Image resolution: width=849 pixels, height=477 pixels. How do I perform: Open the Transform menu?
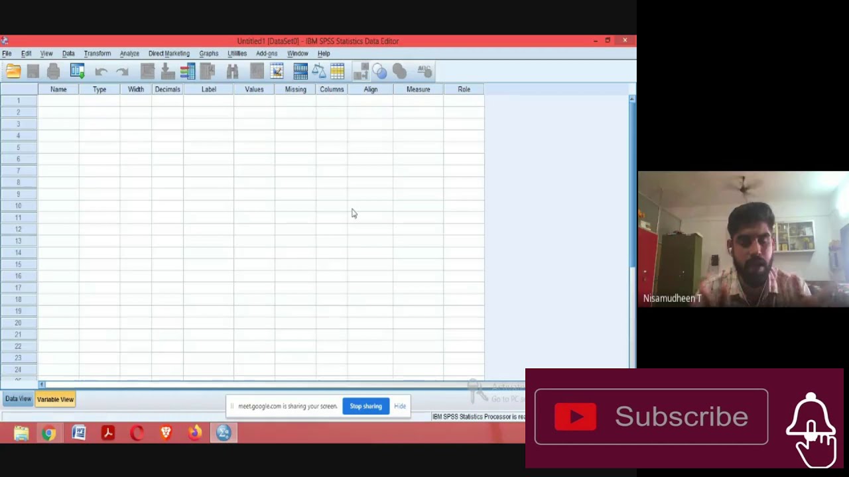pyautogui.click(x=98, y=54)
